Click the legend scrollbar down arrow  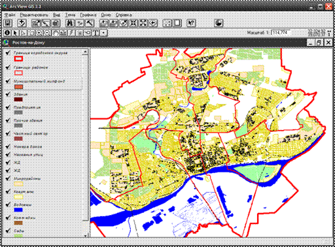click(x=85, y=235)
